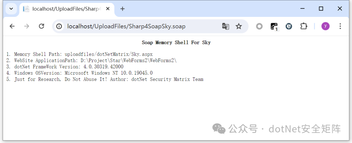Click the blue circular 'e' extension icon
Image resolution: width=352 pixels, height=143 pixels.
pos(289,26)
